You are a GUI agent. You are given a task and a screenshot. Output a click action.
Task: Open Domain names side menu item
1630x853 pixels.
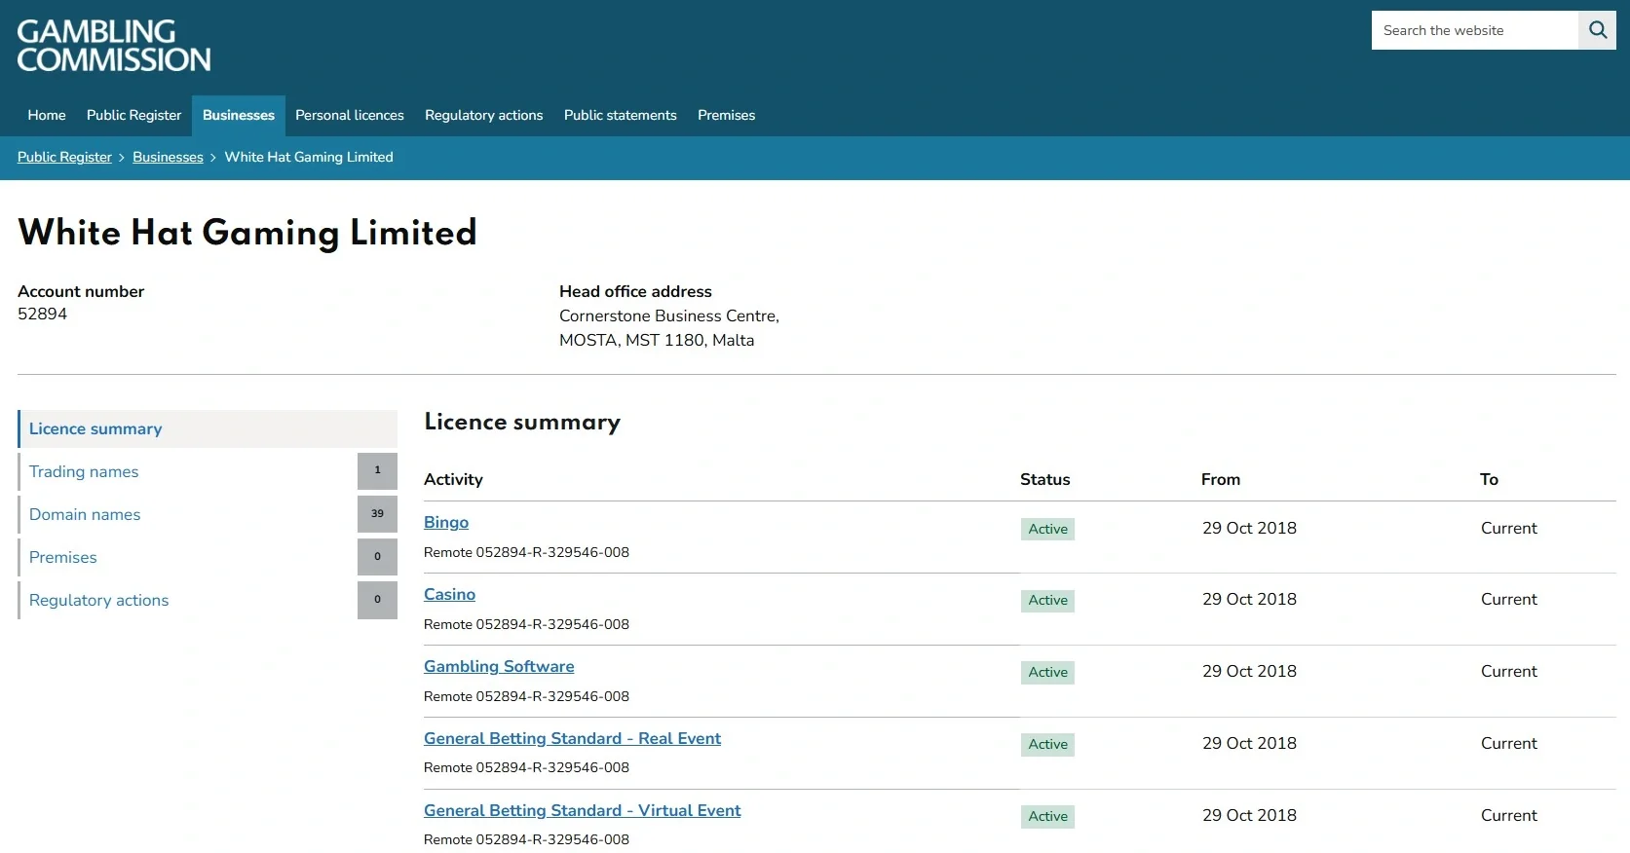click(85, 514)
